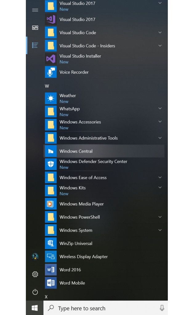Click the W section letter header
The image size is (194, 315).
(47, 86)
